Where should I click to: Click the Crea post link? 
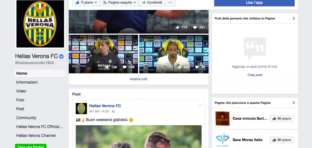255,75
